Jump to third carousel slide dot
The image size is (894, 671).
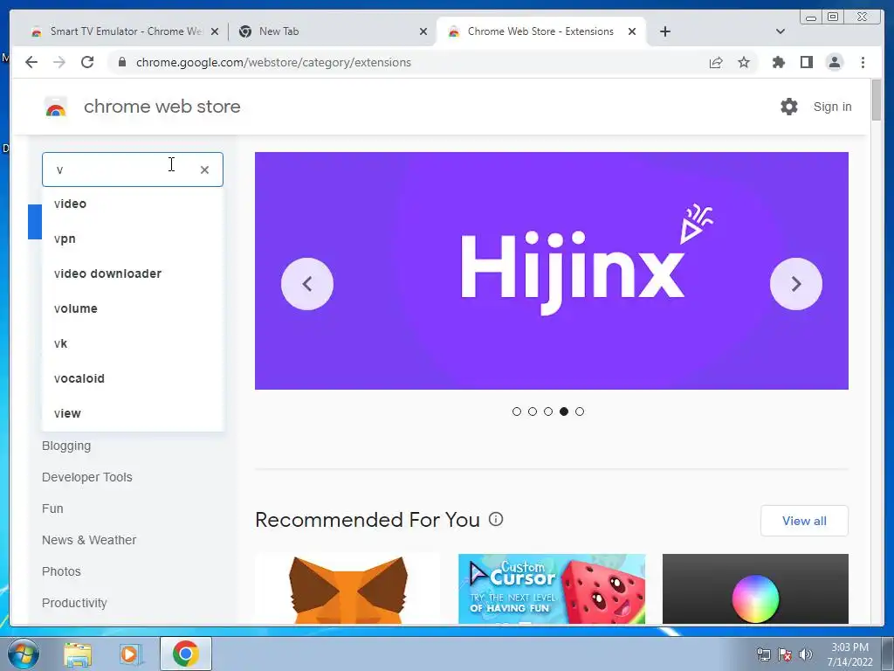click(x=548, y=412)
